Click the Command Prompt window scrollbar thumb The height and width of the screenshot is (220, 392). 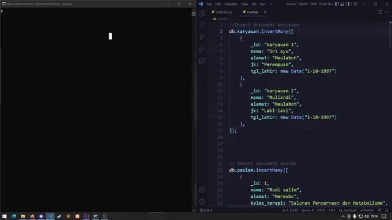click(194, 13)
